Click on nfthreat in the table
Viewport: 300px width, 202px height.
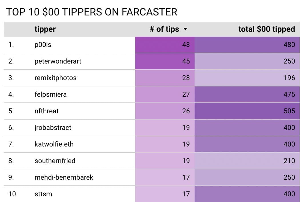[x=47, y=111]
